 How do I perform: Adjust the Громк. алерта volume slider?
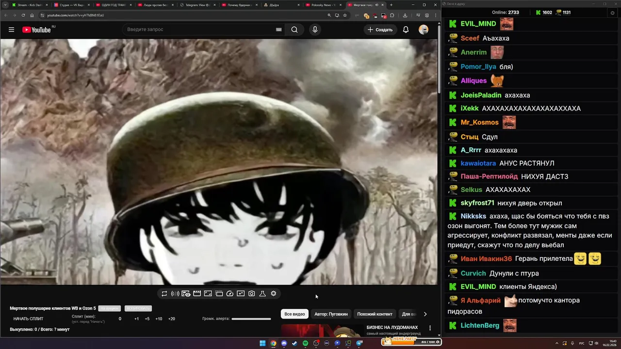pyautogui.click(x=251, y=319)
